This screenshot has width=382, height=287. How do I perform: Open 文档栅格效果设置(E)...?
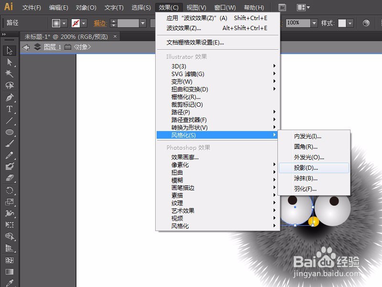[x=218, y=43]
